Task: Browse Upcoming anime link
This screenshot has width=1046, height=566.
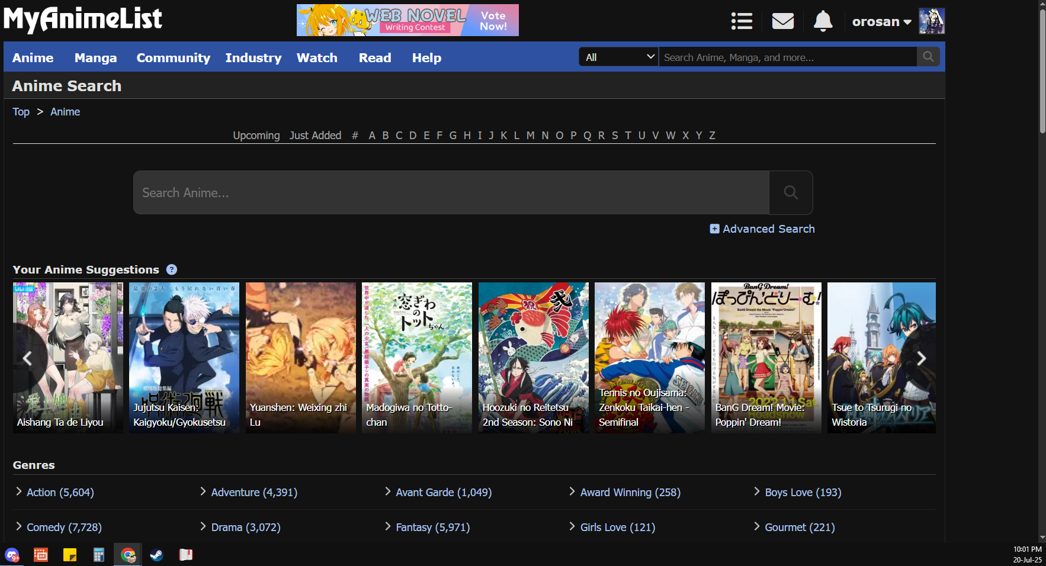Action: point(256,136)
